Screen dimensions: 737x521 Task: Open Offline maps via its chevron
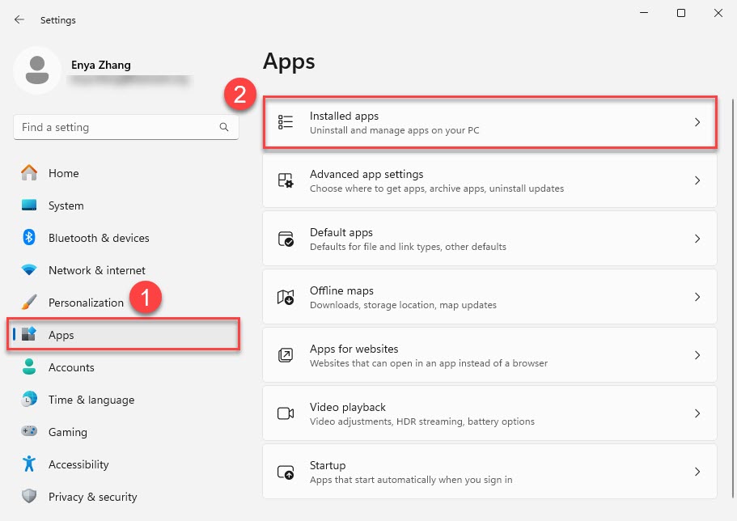tap(697, 297)
